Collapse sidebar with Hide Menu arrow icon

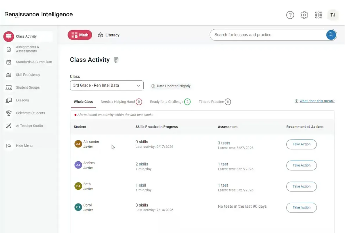(9, 146)
